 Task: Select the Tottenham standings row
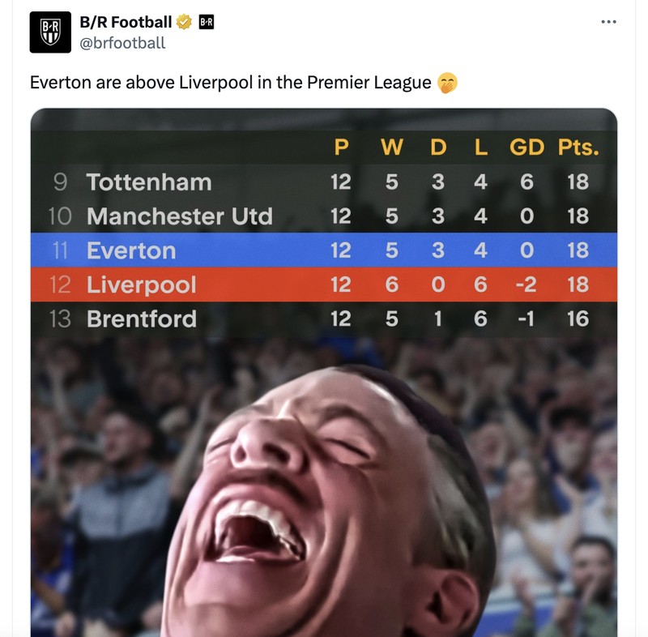[324, 182]
